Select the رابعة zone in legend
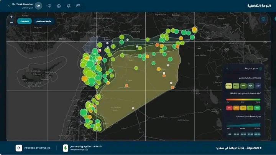Viewport: 276px width, 155px height. 237,86
